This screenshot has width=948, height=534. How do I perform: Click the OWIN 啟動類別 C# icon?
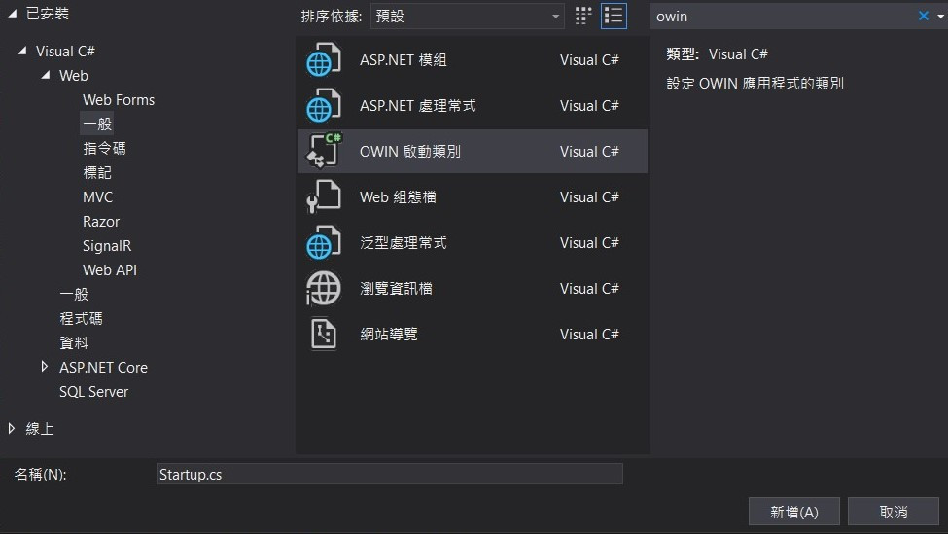tap(323, 151)
